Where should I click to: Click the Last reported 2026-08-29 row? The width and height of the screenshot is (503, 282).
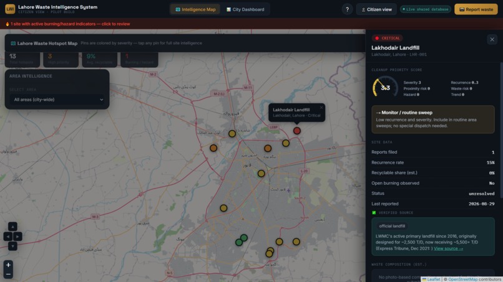(x=432, y=204)
